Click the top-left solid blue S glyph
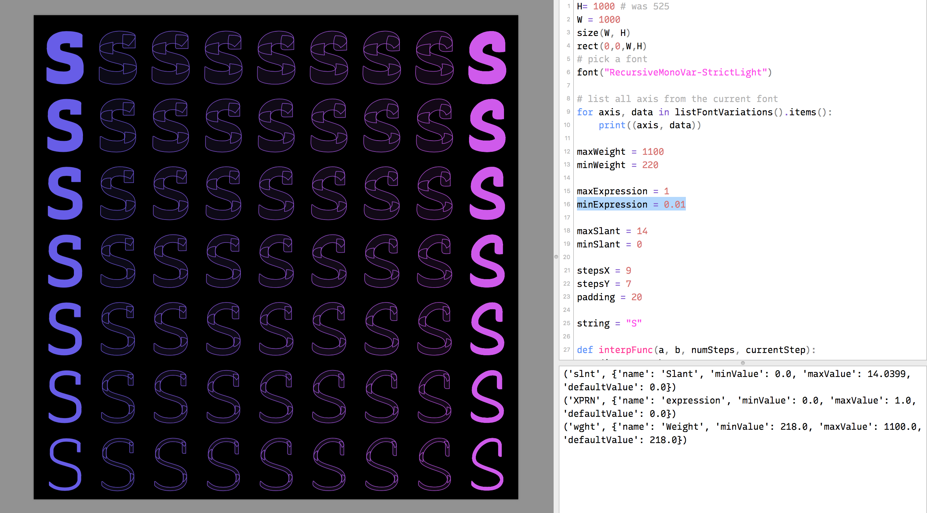 click(x=65, y=58)
